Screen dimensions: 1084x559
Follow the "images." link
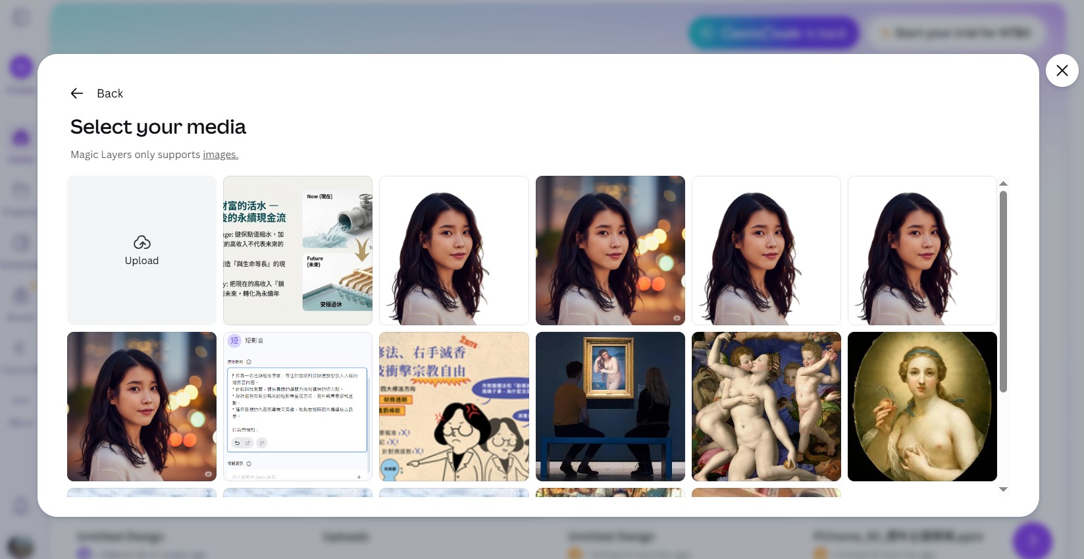(220, 155)
